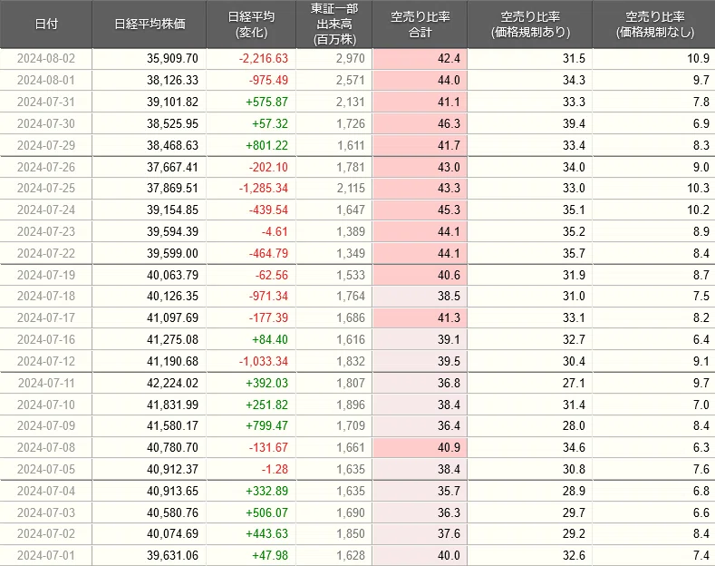
Task: Click the change value -1,033.34
Action: coord(264,362)
